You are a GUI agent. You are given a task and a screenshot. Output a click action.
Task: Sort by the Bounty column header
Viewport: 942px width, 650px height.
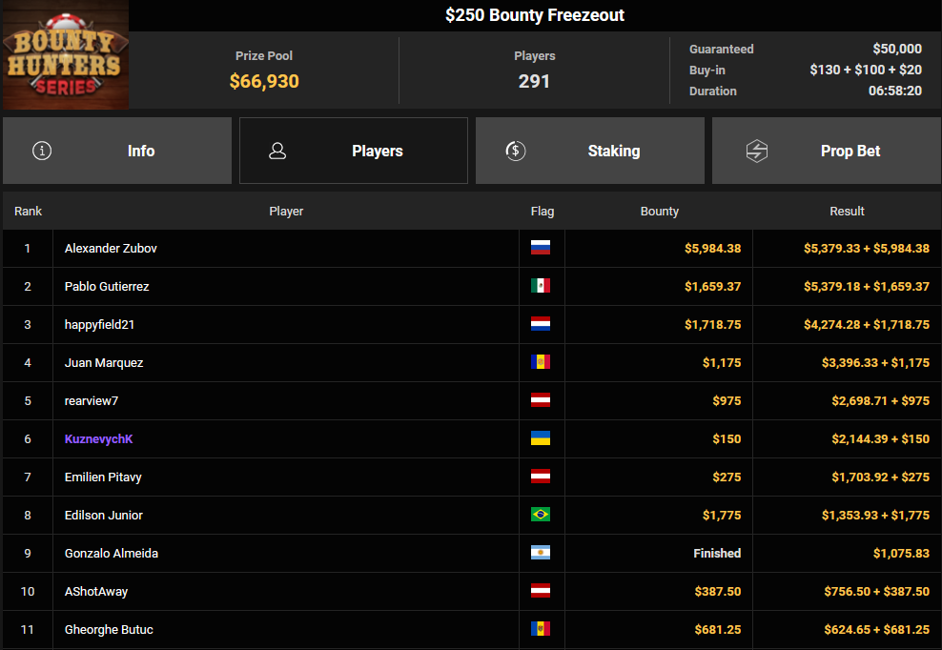click(x=659, y=211)
